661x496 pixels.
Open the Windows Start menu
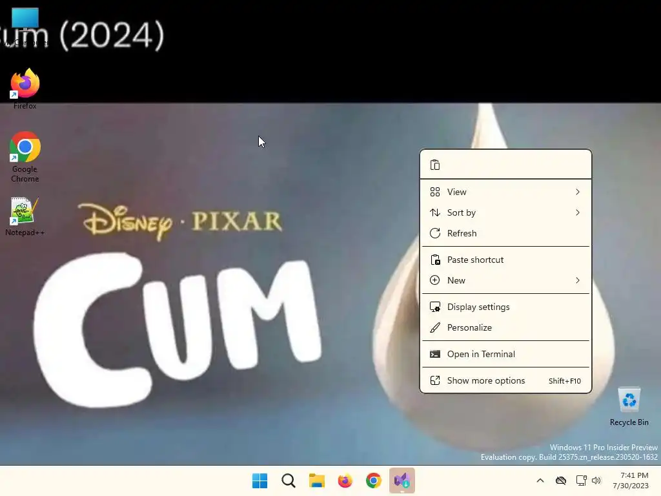coord(259,480)
